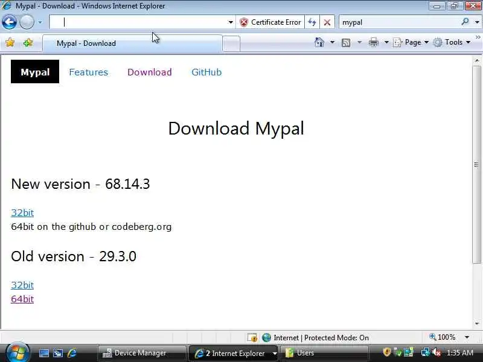Viewport: 483px width, 362px height.
Task: Download 32bit of New version 68.14.3
Action: (22, 212)
